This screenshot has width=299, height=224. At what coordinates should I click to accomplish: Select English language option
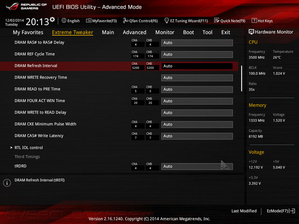[x=73, y=21]
